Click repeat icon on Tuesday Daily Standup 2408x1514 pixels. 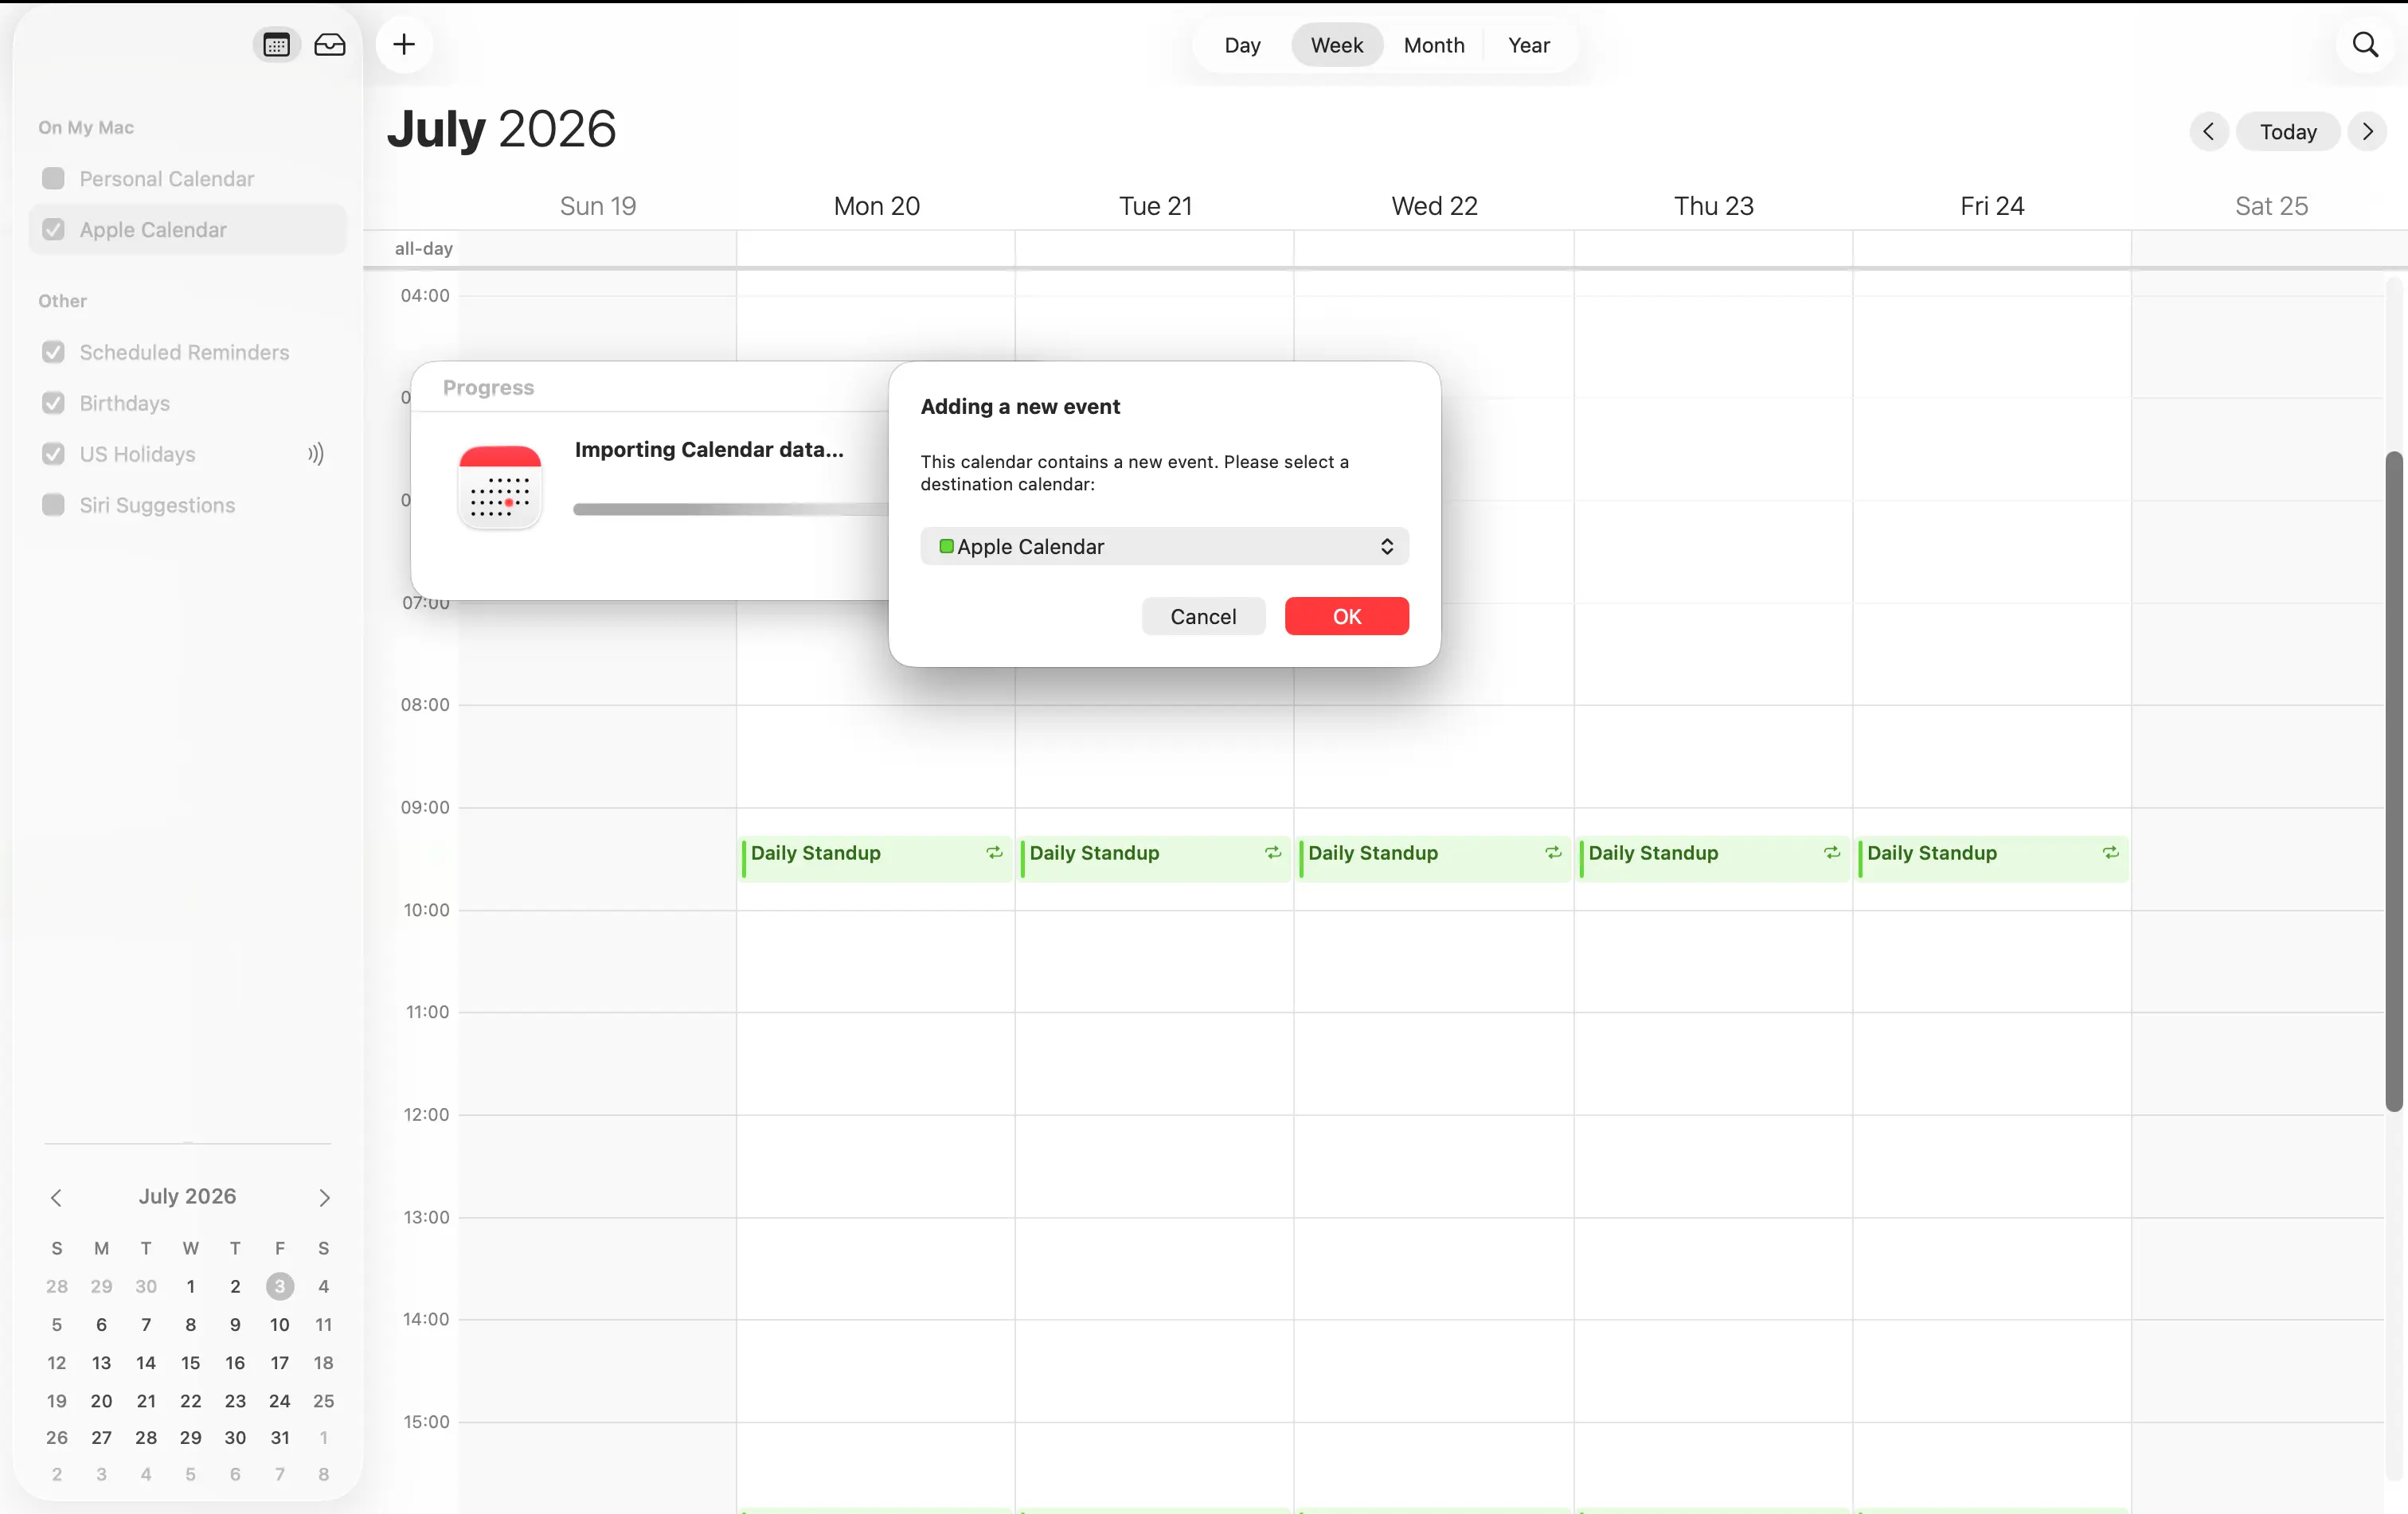[x=1273, y=853]
